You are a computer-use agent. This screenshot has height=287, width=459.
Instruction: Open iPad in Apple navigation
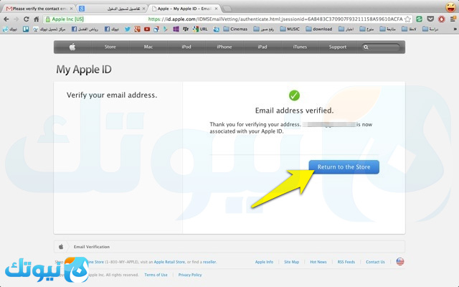[262, 47]
